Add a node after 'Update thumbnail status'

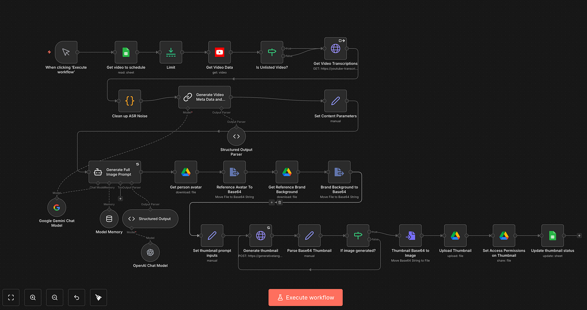tap(579, 235)
